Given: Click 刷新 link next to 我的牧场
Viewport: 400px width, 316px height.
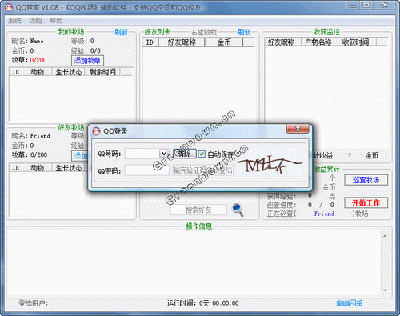Looking at the screenshot, I should click(121, 32).
